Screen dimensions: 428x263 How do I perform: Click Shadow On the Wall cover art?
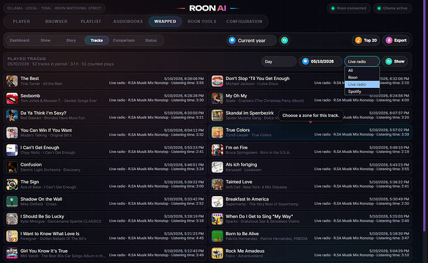12,202
